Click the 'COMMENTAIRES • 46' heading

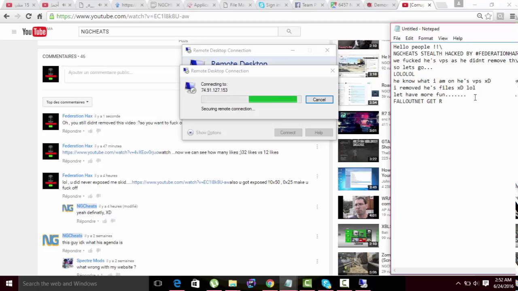[x=64, y=57]
